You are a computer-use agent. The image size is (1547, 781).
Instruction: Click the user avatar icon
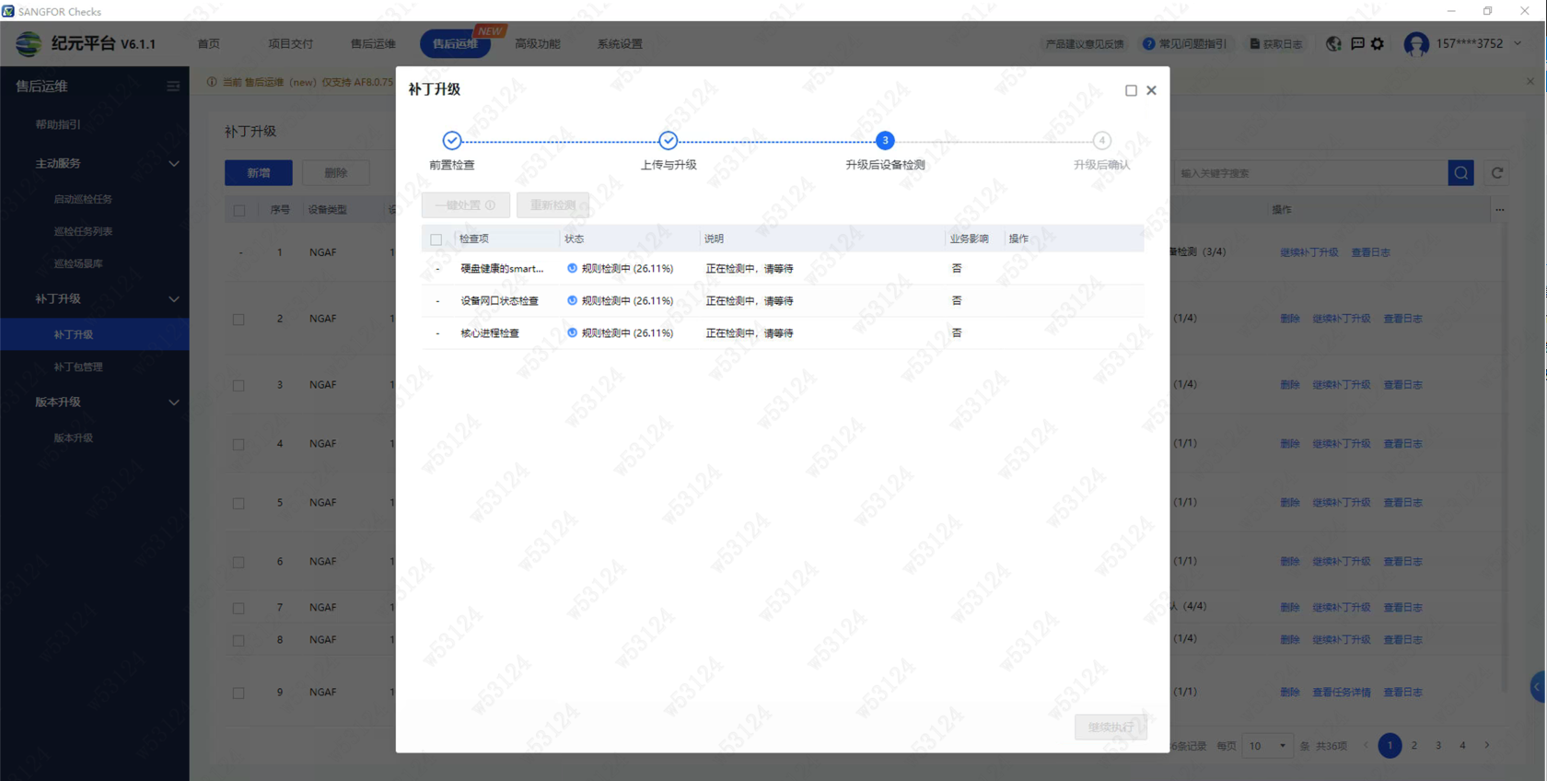[1416, 43]
